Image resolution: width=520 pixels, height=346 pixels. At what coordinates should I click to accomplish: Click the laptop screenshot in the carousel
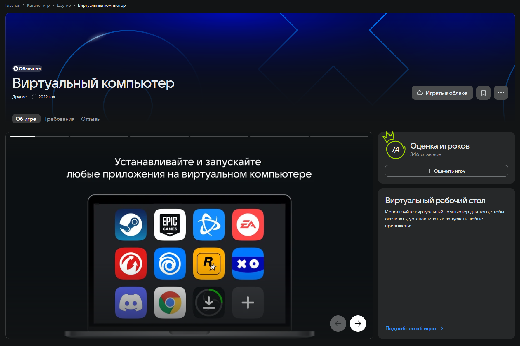pos(189,266)
